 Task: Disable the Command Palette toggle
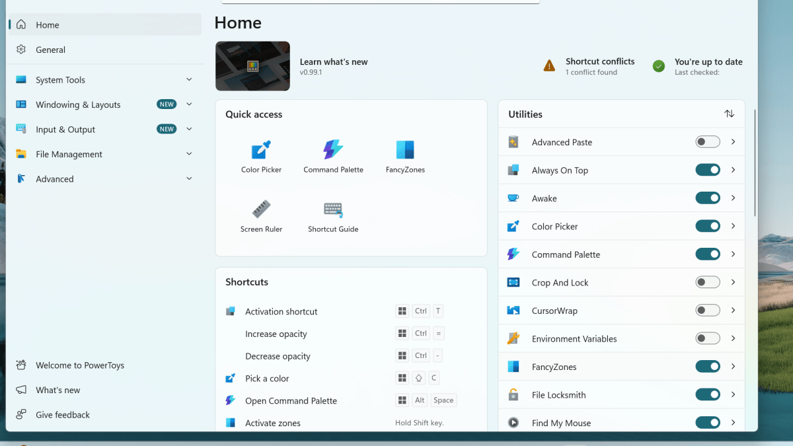pos(707,254)
